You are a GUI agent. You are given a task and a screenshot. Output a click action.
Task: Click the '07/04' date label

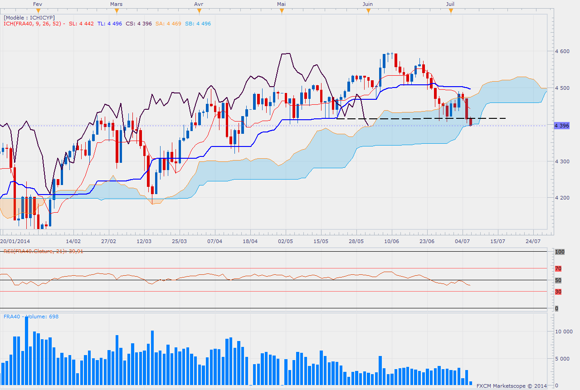(x=214, y=241)
